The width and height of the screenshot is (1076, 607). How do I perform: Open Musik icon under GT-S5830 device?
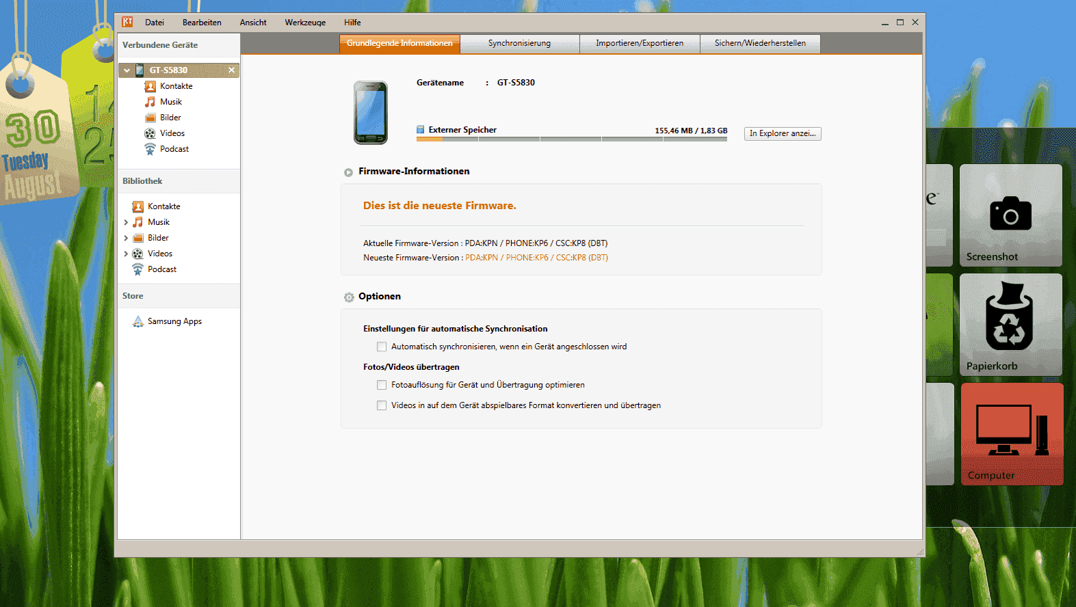[150, 102]
